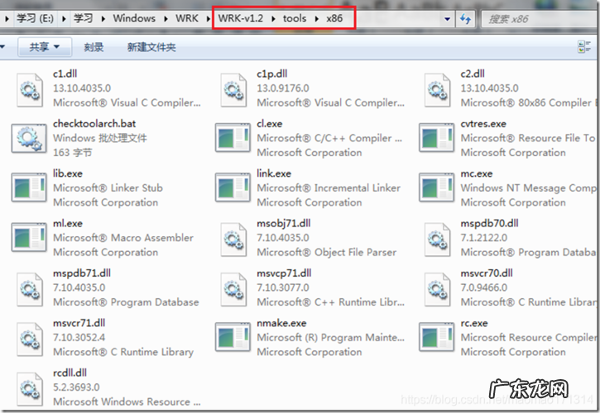Click the msobj71.dll file name
This screenshot has width=600, height=413.
(284, 224)
